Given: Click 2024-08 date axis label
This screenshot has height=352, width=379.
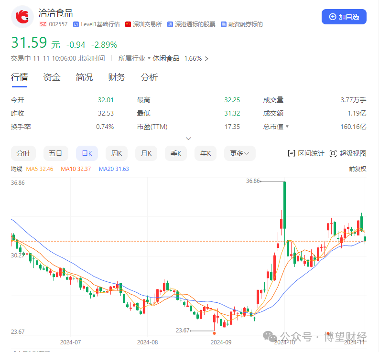Looking at the screenshot, I should (x=147, y=342).
